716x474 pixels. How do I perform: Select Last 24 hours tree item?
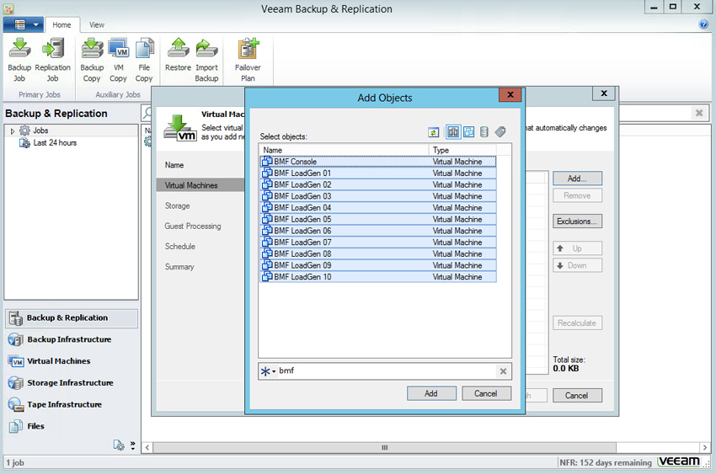[55, 143]
